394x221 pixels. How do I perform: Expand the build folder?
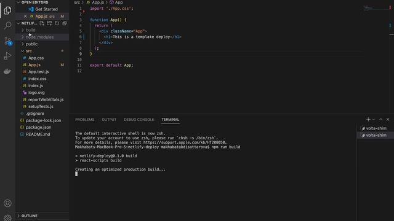(42, 30)
